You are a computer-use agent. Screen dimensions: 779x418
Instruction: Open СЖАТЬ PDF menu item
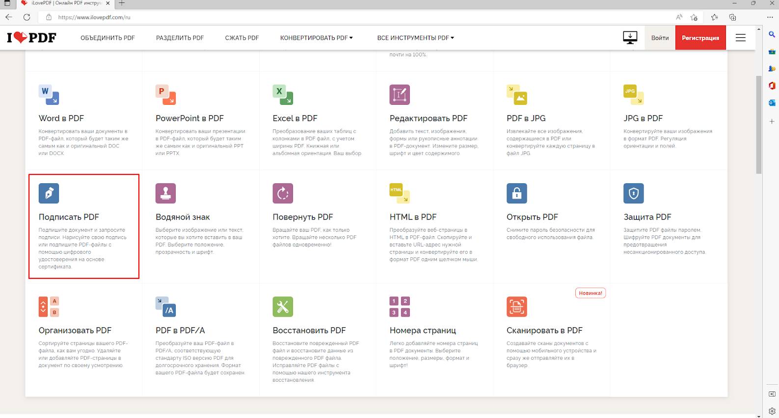pos(242,38)
